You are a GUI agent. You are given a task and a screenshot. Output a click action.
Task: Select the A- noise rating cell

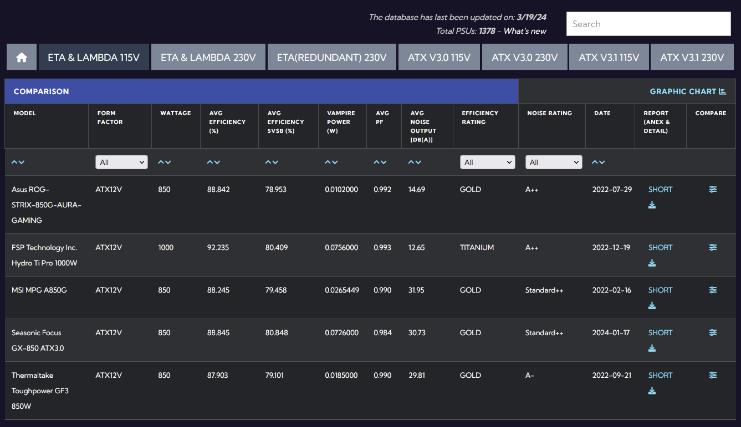530,375
